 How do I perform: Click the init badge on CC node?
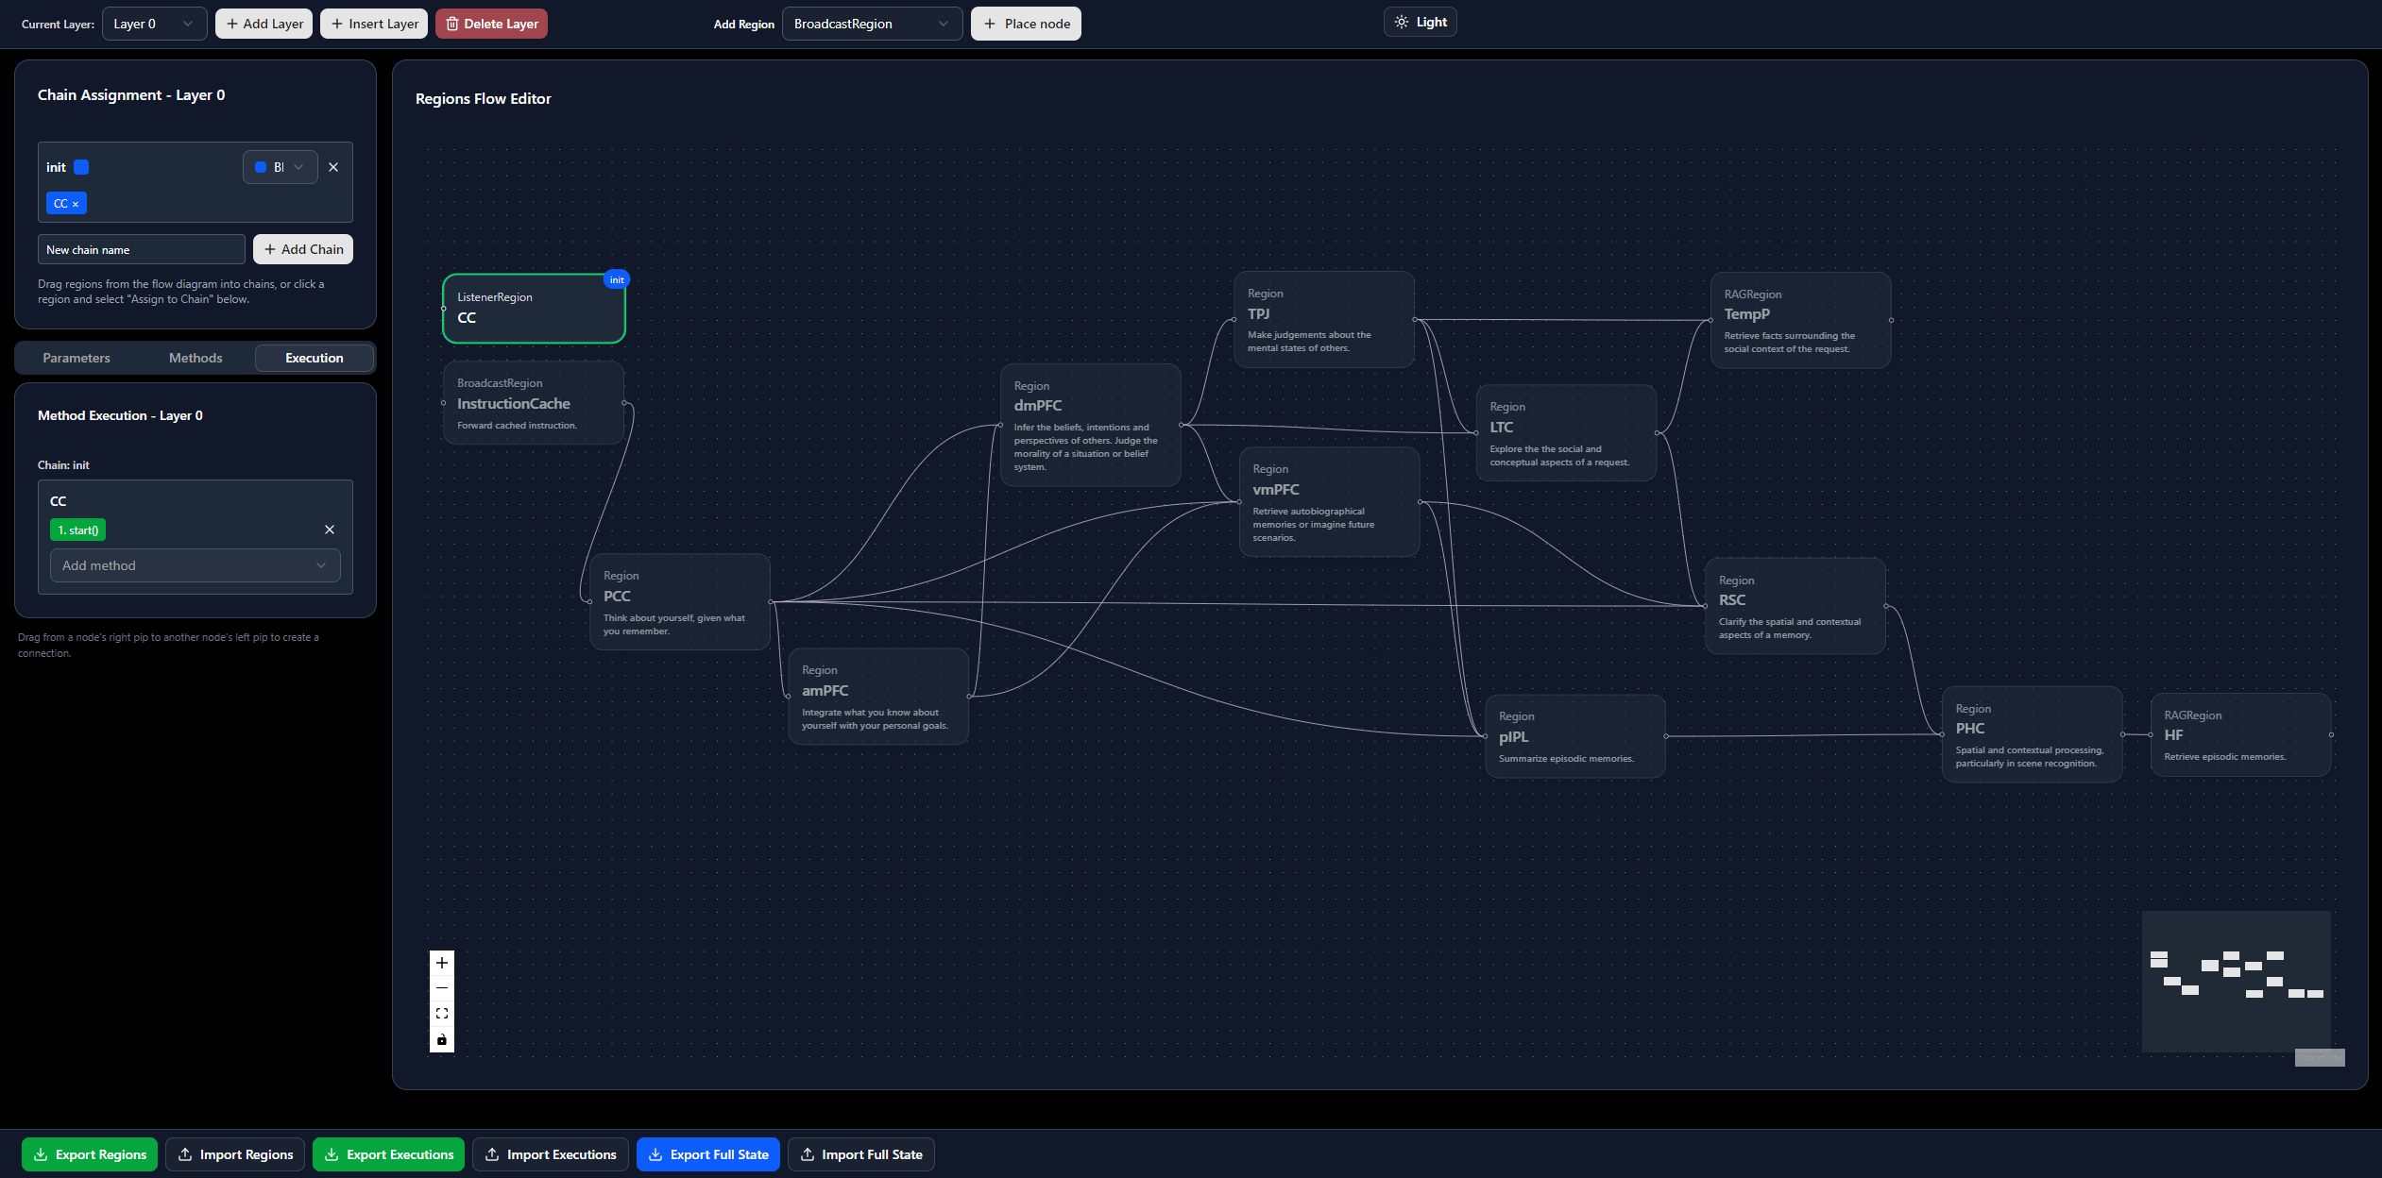617,279
